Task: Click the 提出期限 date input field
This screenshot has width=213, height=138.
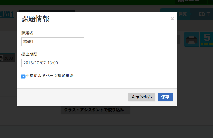Action: [x=53, y=63]
